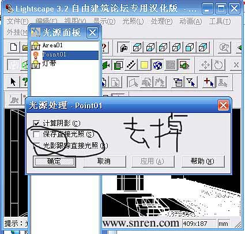Click the 应用(A) button
The height and width of the screenshot is (234, 245).
(x=153, y=161)
